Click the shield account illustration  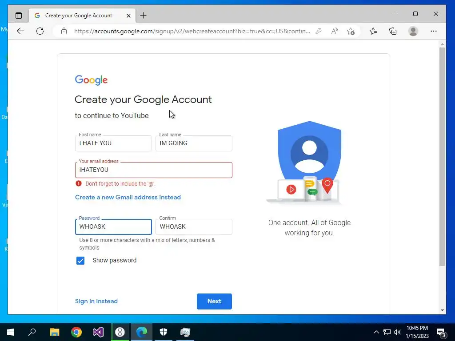[305, 163]
